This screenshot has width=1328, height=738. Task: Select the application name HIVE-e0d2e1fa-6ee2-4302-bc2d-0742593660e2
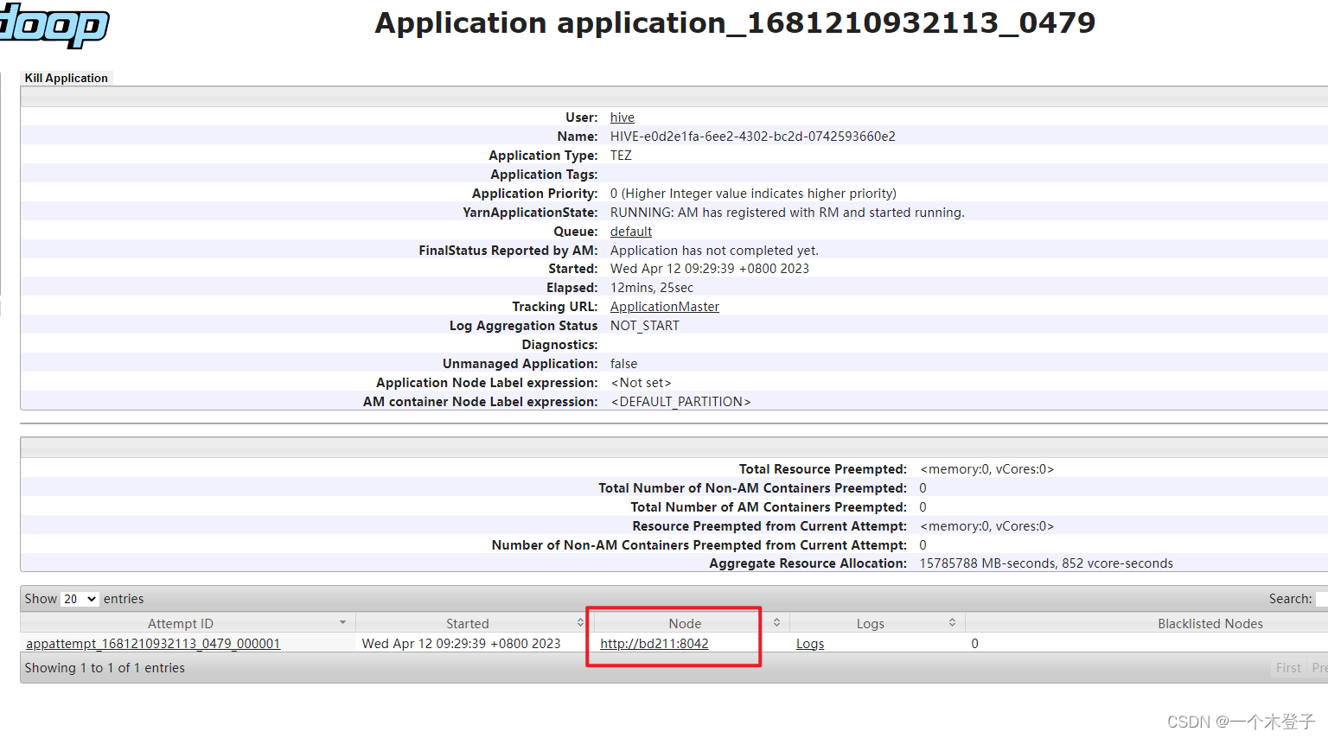[x=752, y=137]
